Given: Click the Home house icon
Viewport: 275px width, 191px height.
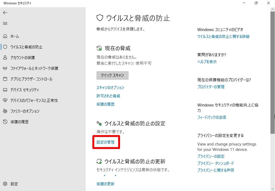Looking at the screenshot, I should coord(5,36).
